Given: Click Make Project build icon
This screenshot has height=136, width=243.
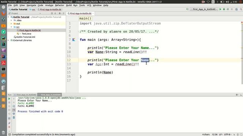Looking at the screenshot, I should (x=188, y=9).
